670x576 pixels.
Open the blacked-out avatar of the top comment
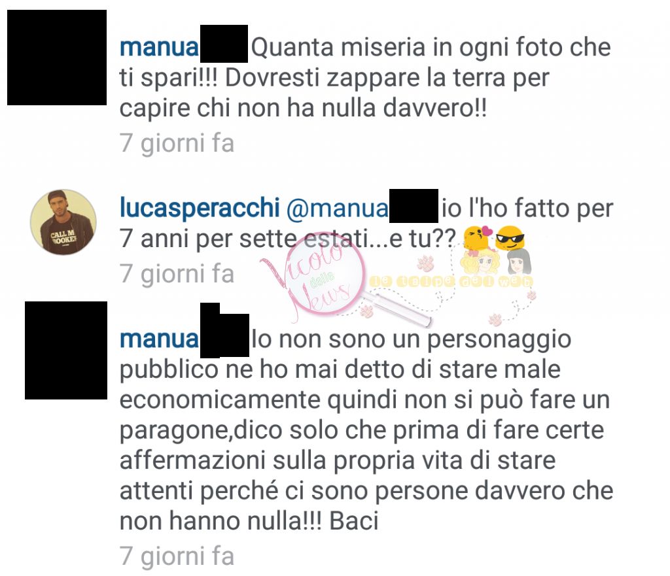57,58
